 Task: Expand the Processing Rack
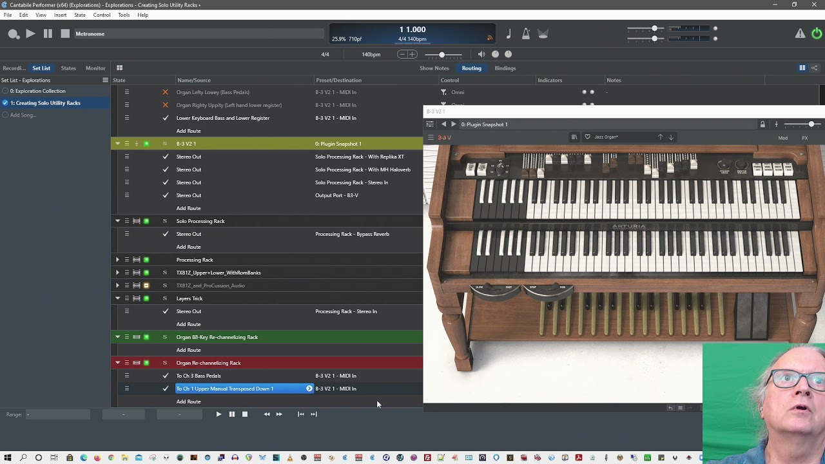(117, 260)
